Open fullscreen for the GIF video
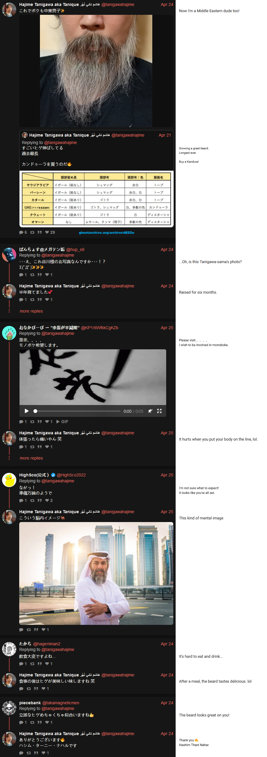 point(159,411)
